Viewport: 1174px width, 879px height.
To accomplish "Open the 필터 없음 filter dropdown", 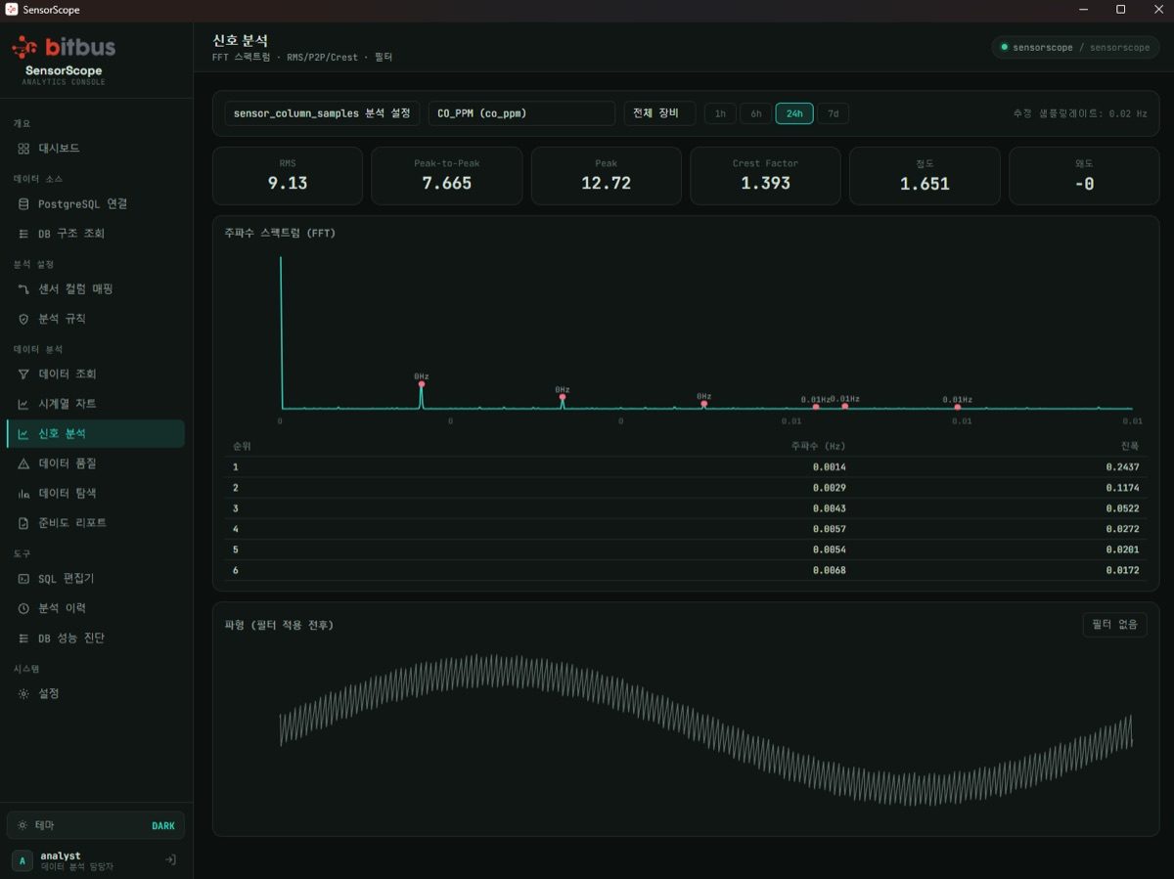I will pos(1114,625).
